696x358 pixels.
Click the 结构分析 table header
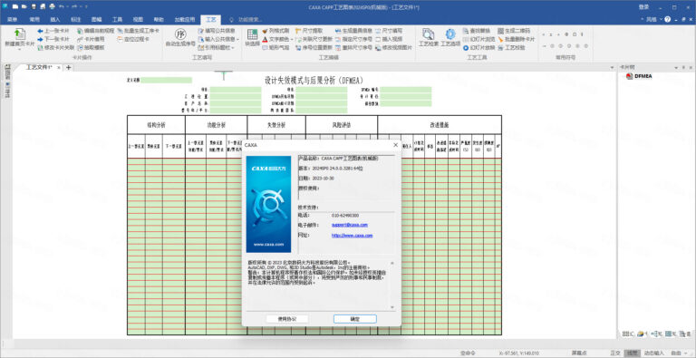click(156, 125)
